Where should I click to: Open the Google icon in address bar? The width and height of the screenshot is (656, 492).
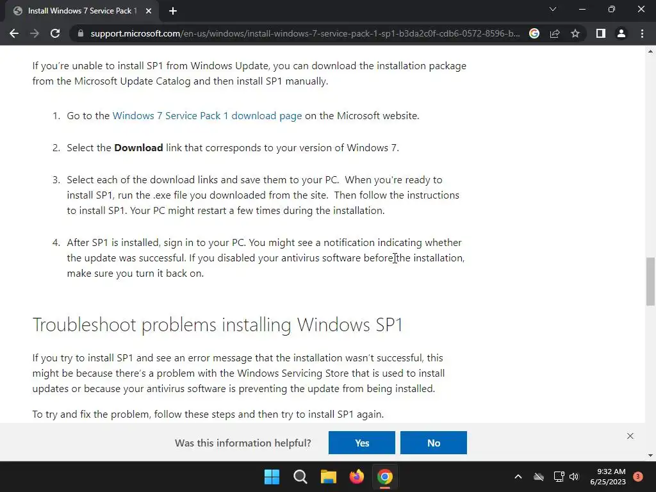[x=534, y=33]
